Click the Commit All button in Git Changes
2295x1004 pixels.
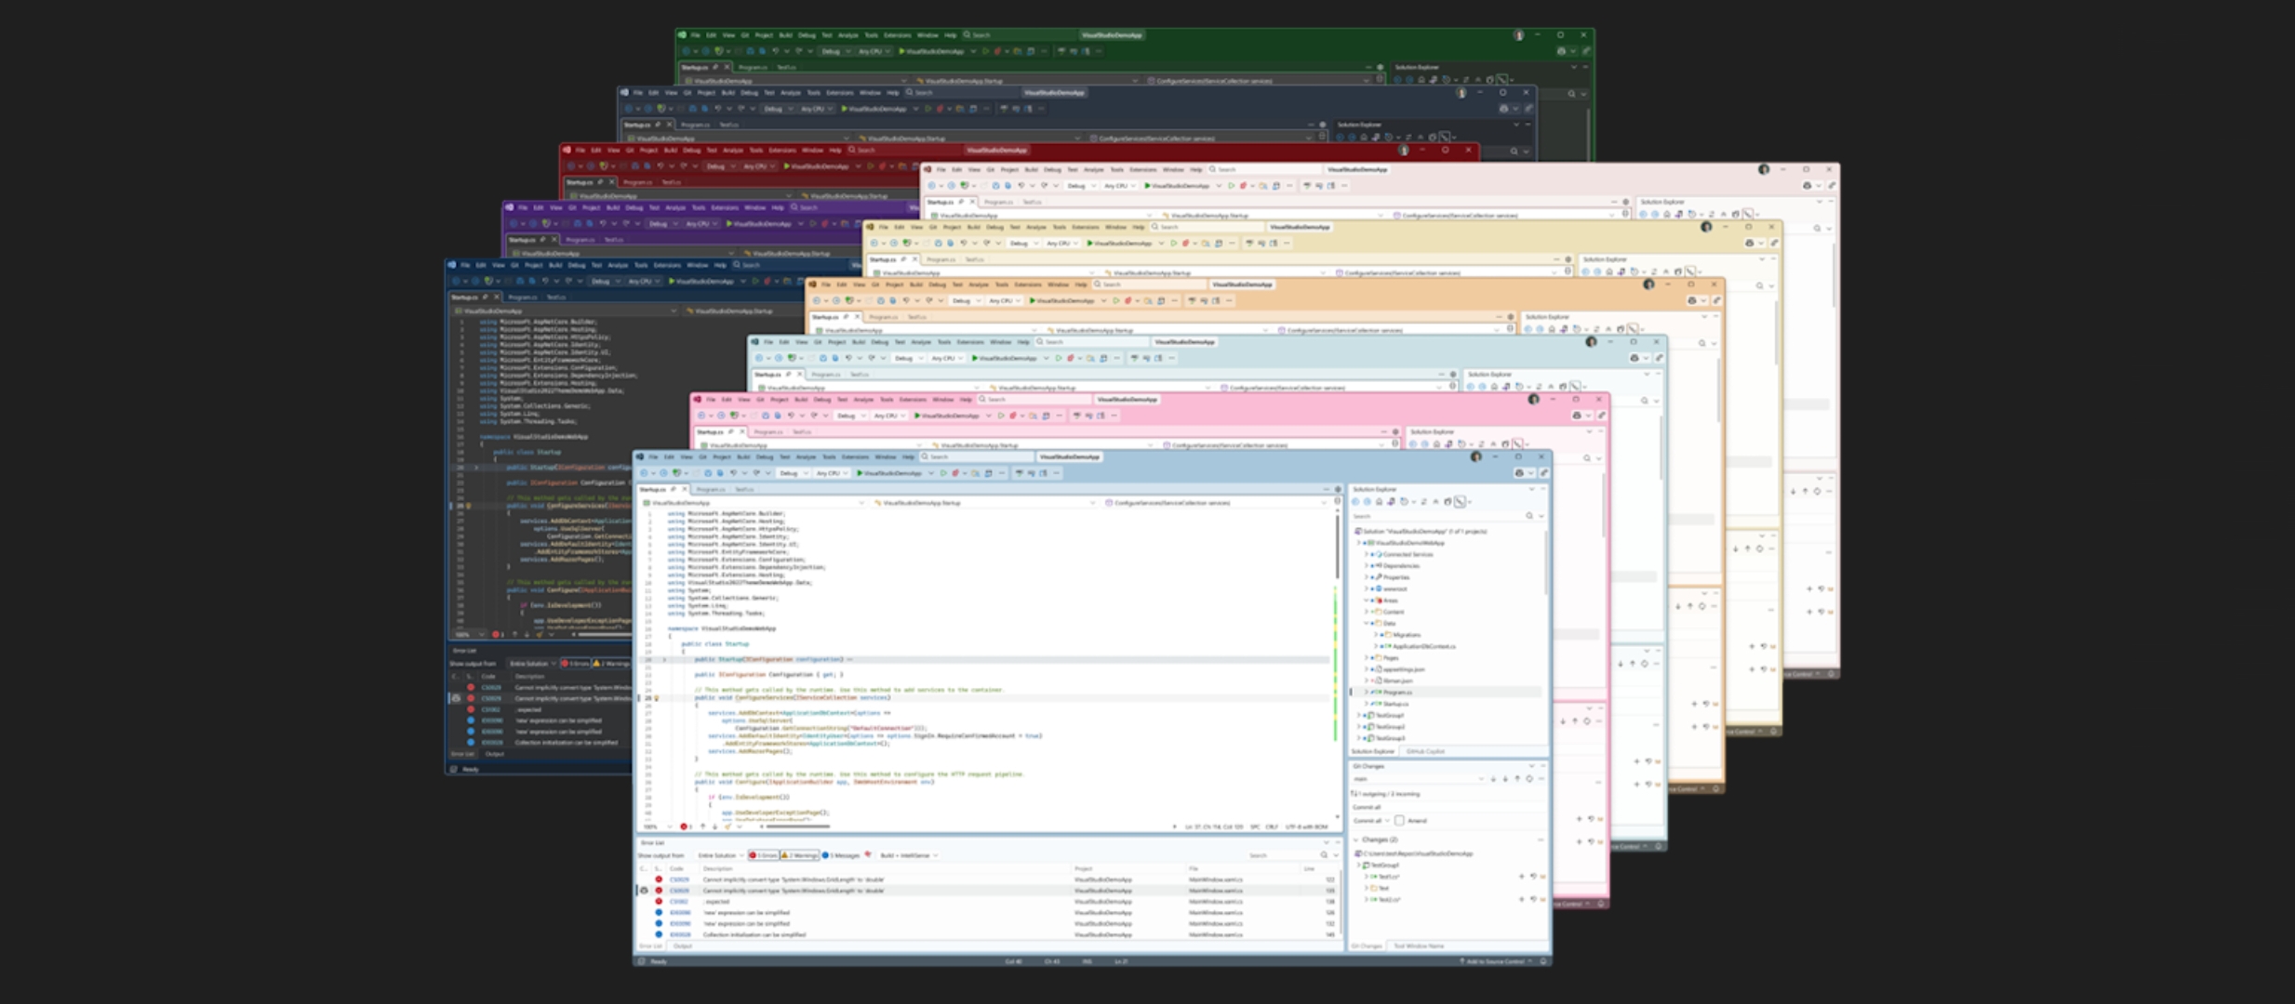click(1368, 821)
